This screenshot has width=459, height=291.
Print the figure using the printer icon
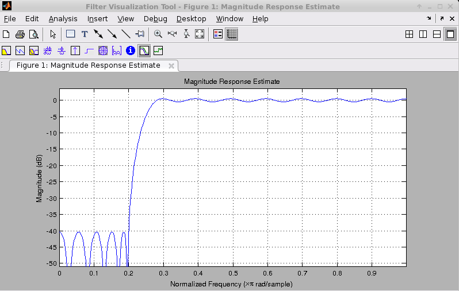point(20,34)
